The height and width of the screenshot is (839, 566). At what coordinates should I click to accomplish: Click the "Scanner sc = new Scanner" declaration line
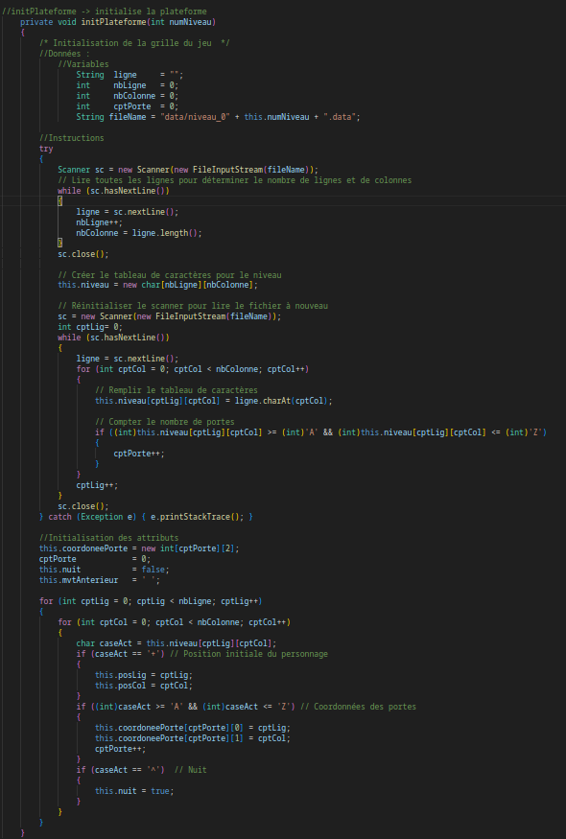[188, 169]
